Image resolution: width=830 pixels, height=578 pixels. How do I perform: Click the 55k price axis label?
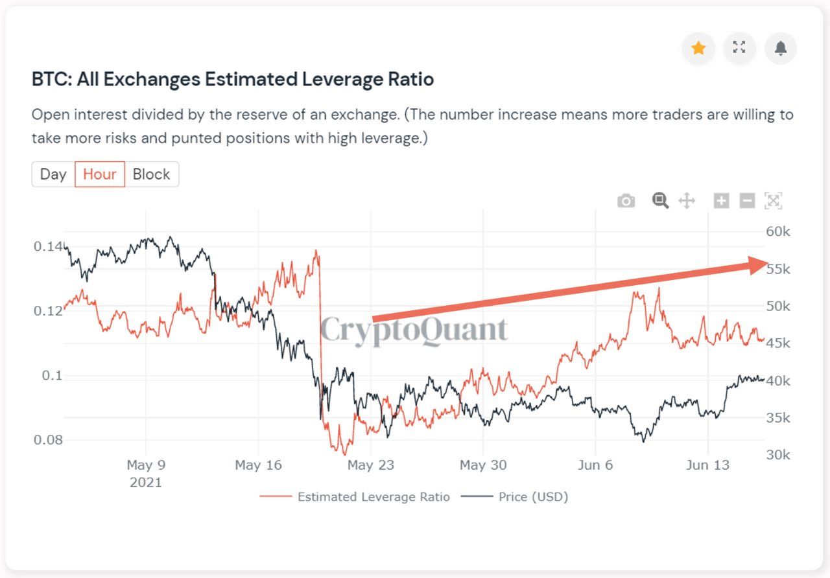click(778, 269)
